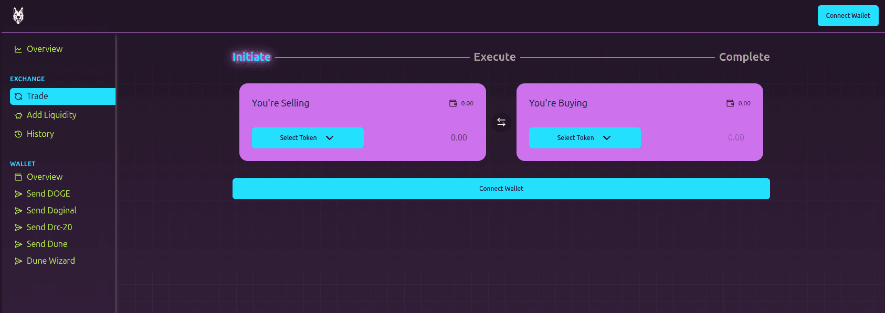The height and width of the screenshot is (313, 885).
Task: Click the wolf logo in the top bar
Action: point(17,15)
